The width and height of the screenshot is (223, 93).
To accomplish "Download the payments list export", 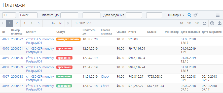I will [x=219, y=23].
